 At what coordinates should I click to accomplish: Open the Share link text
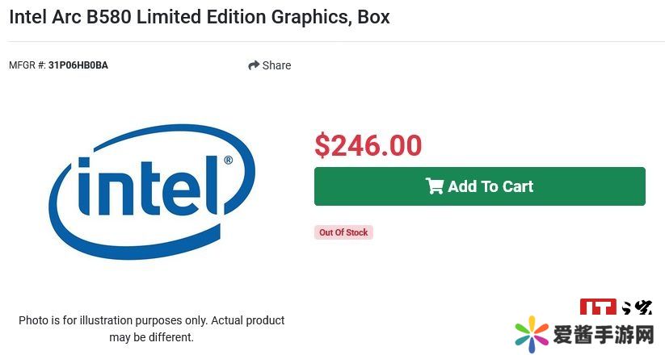(276, 65)
